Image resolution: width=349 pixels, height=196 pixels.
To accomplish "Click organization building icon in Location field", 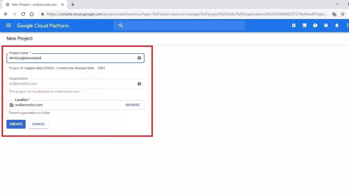I will pos(11,105).
